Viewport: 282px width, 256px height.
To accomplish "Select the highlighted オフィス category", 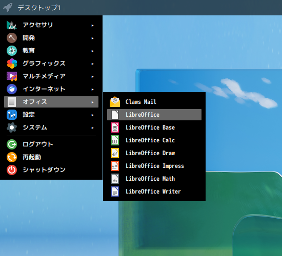I will click(x=51, y=102).
